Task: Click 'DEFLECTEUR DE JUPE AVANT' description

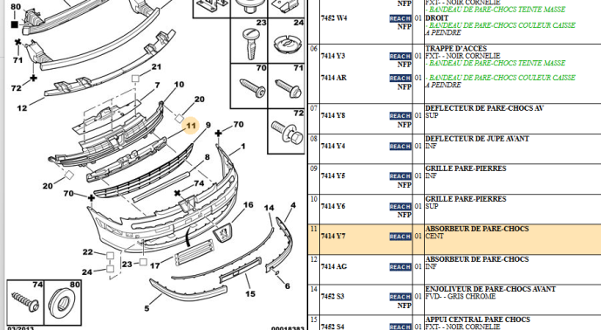Action: pos(477,139)
